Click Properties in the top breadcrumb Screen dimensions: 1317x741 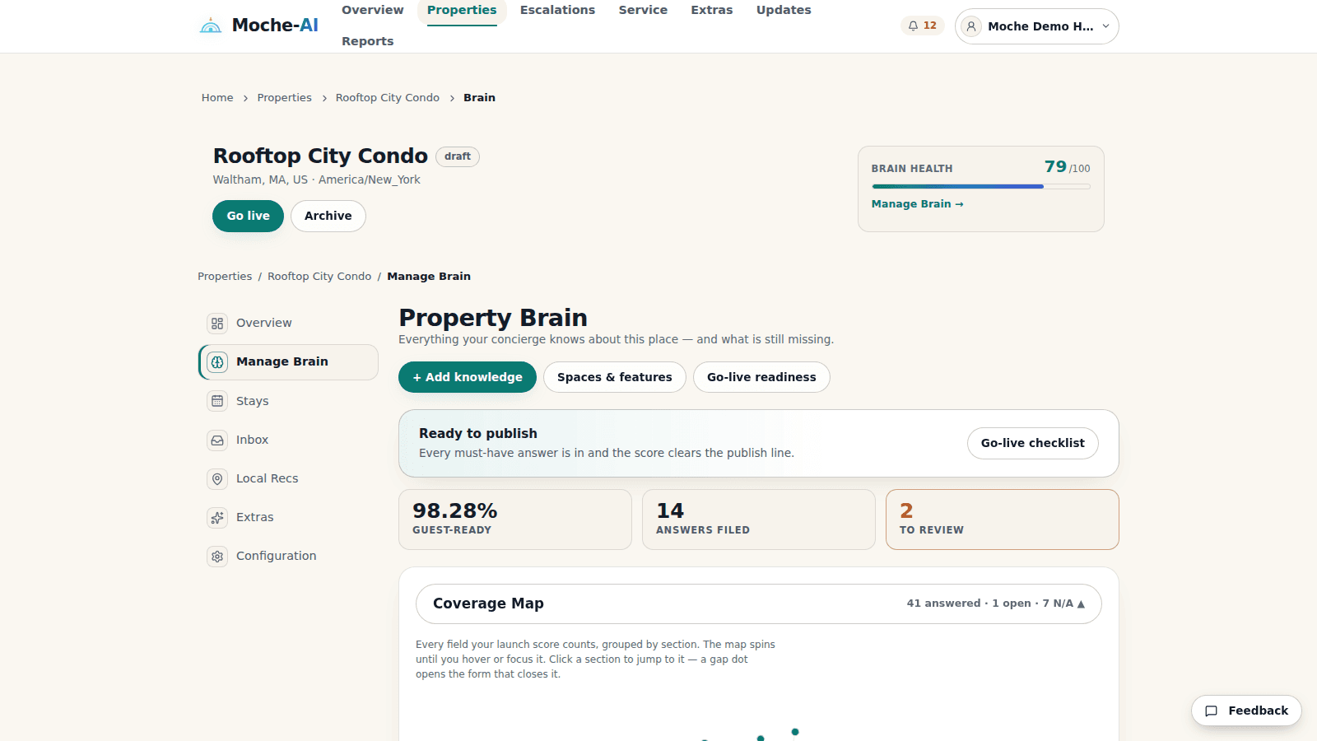[284, 98]
